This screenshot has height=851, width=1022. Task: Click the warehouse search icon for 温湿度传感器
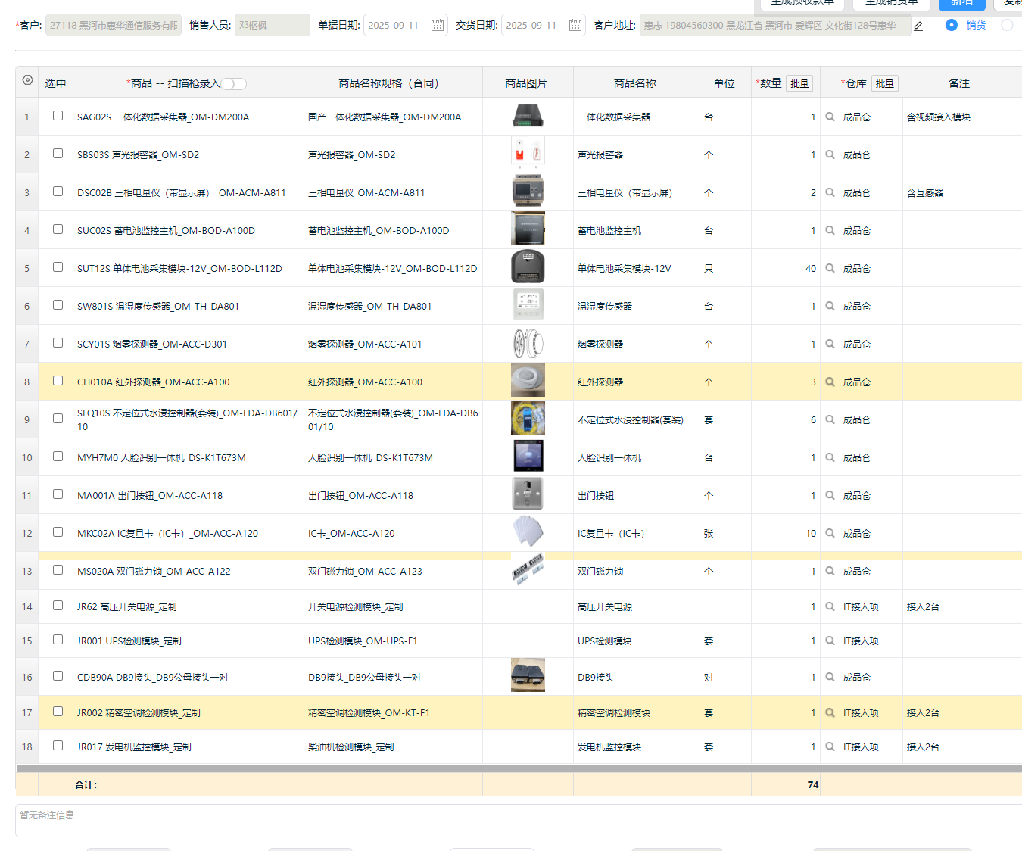click(x=830, y=306)
